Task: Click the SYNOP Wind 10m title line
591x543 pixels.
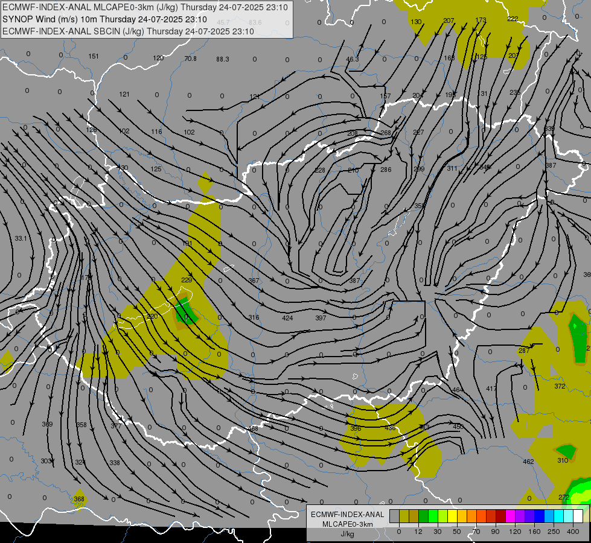Action: click(104, 19)
